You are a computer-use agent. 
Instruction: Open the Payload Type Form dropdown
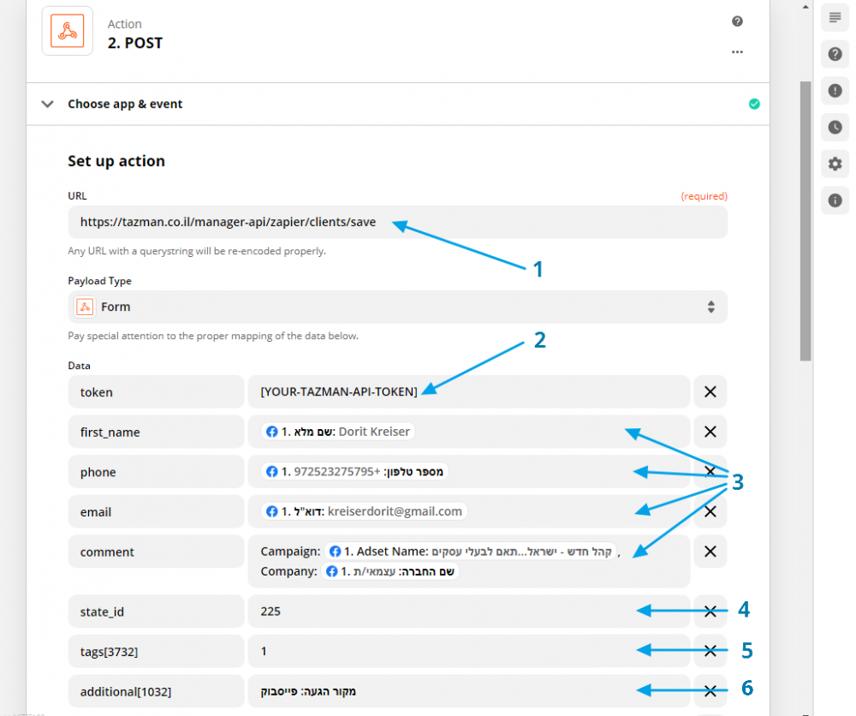397,307
